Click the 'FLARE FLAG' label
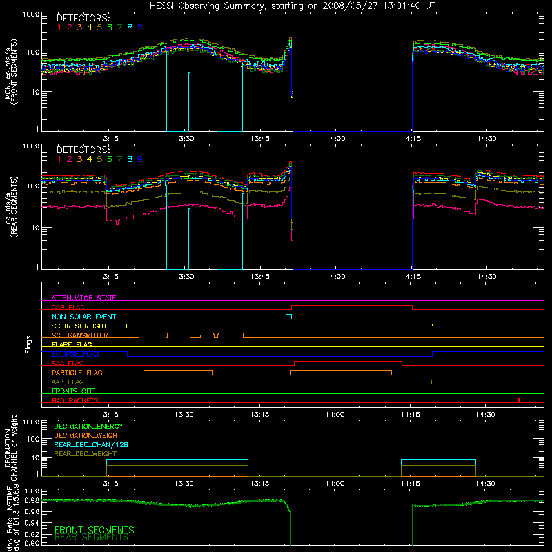The image size is (552, 552). [72, 344]
